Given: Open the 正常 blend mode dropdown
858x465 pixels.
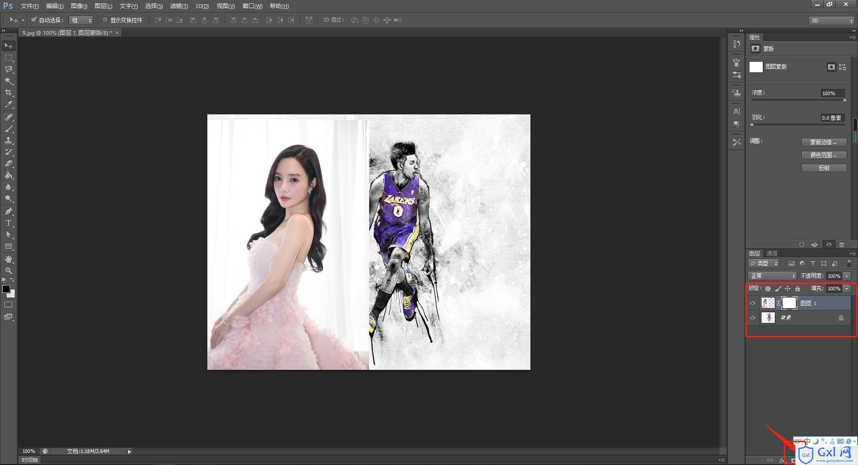Looking at the screenshot, I should pyautogui.click(x=772, y=276).
